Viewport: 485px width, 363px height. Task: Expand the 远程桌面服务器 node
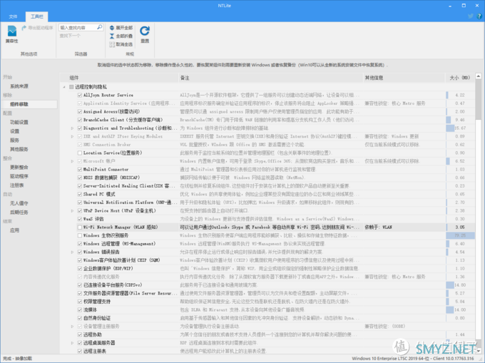click(x=72, y=343)
